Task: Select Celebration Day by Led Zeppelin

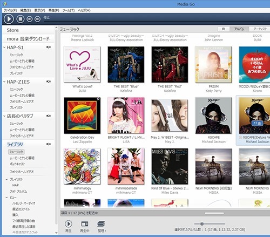Action: [x=82, y=116]
